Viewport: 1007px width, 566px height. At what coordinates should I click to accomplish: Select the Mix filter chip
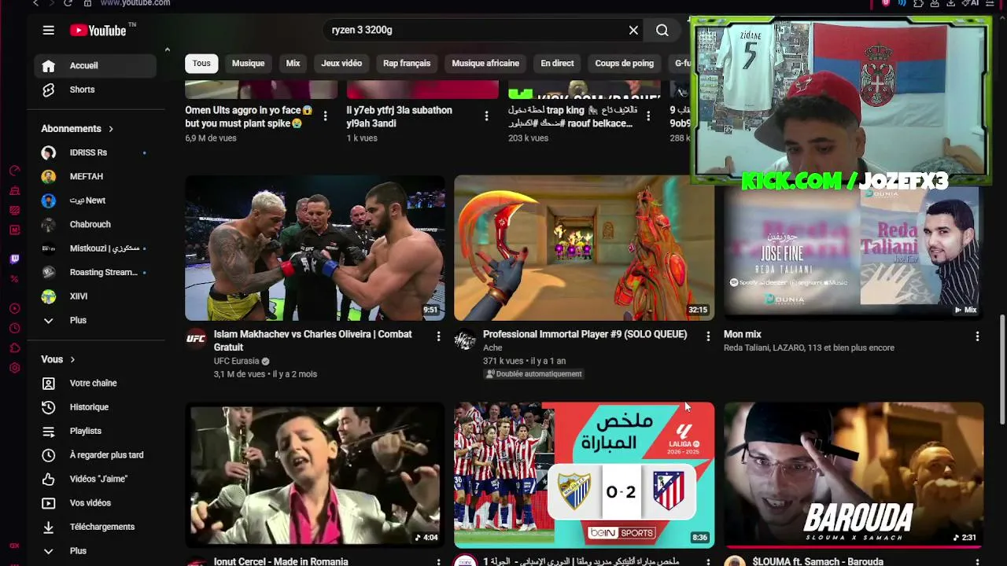(293, 64)
